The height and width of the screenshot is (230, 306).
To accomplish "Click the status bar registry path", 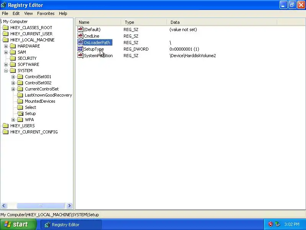I will pyautogui.click(x=50, y=215).
